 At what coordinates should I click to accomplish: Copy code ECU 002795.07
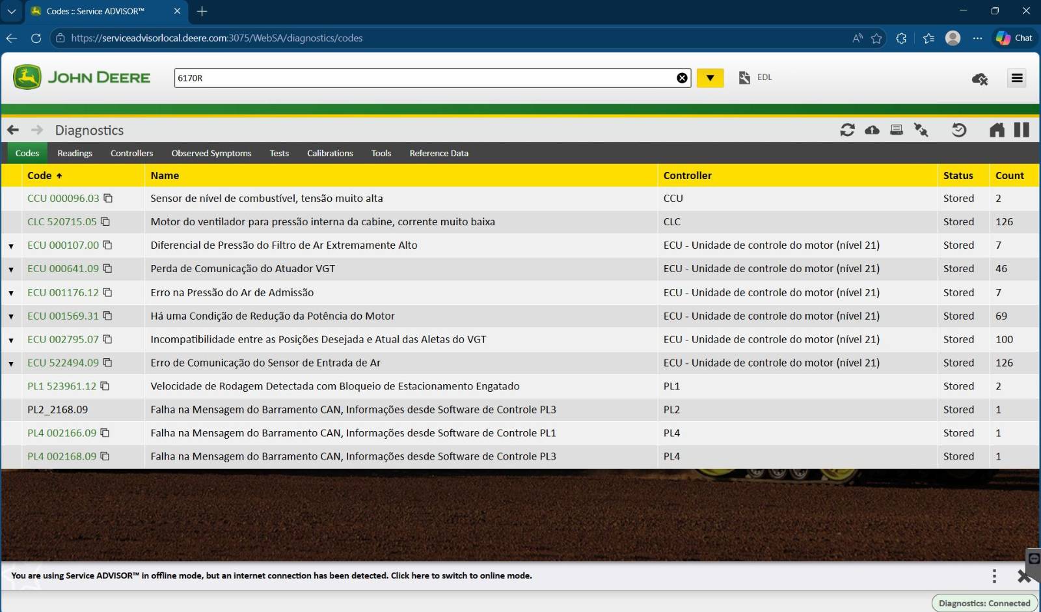tap(108, 339)
